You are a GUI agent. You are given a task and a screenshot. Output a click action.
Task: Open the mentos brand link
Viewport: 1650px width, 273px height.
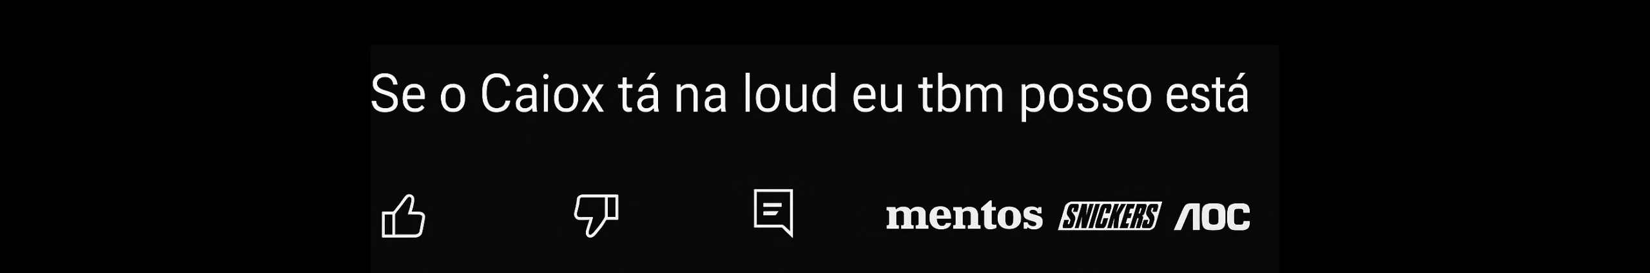pyautogui.click(x=964, y=216)
